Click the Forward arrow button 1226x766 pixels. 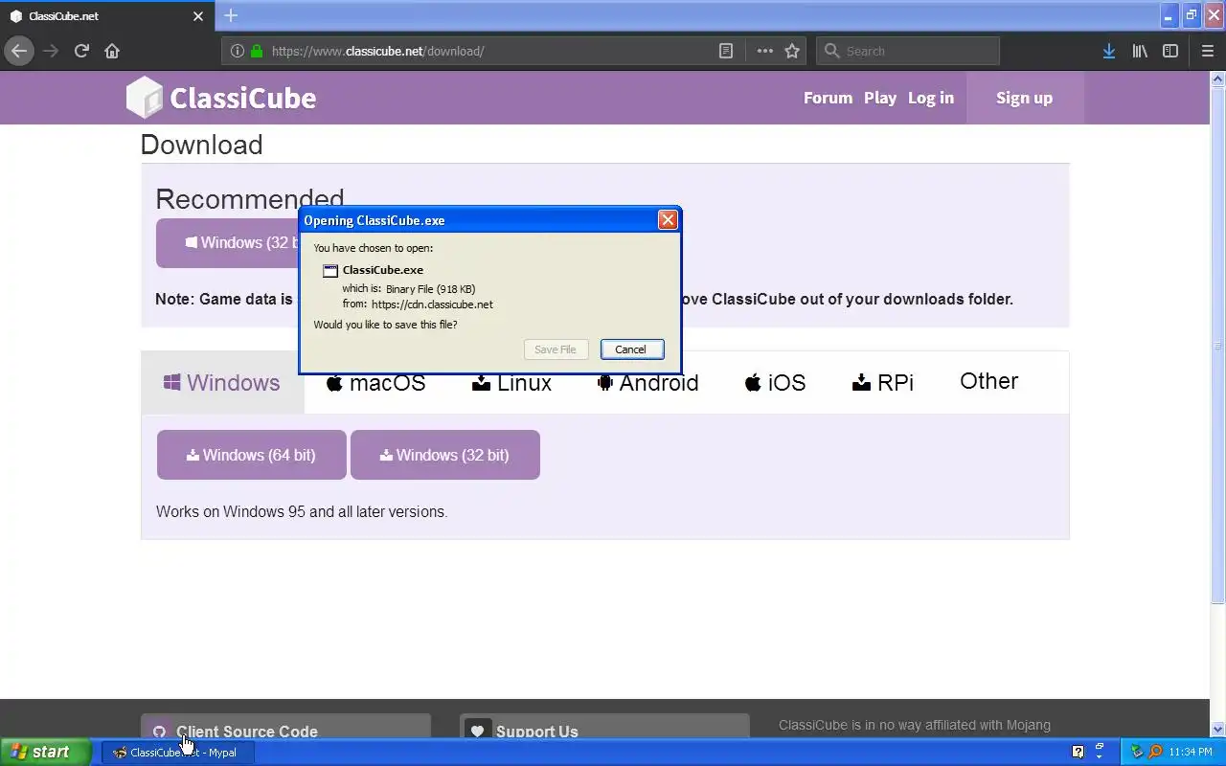(x=51, y=51)
